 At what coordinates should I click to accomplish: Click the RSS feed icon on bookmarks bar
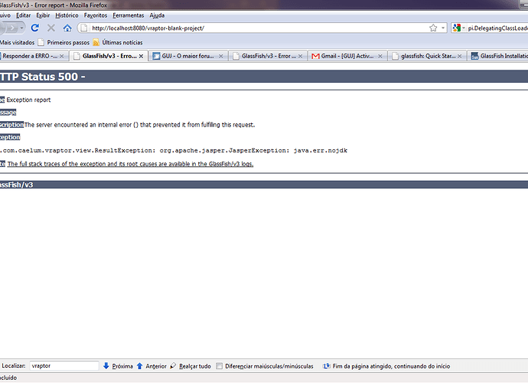(96, 42)
